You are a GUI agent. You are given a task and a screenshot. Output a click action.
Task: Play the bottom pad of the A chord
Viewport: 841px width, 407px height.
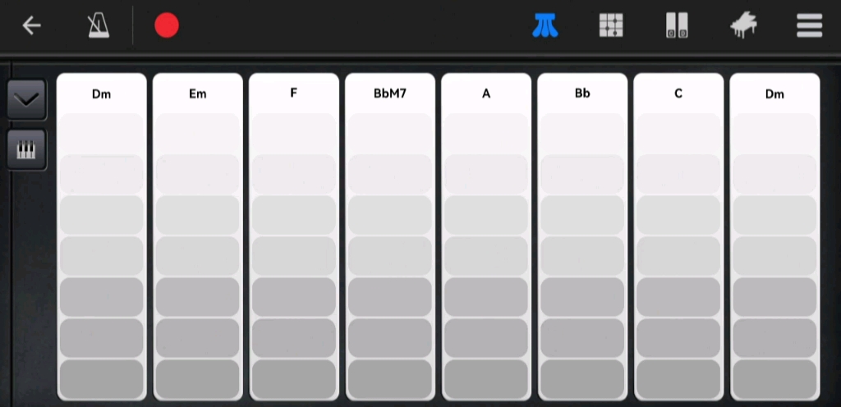tap(486, 379)
